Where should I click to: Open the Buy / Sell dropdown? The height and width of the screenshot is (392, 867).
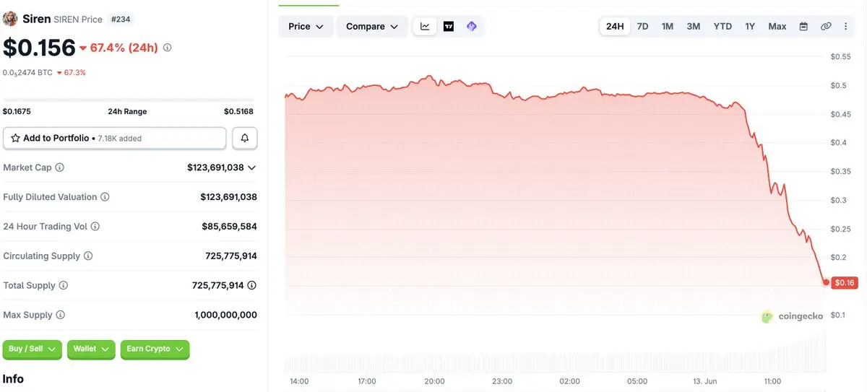(33, 349)
